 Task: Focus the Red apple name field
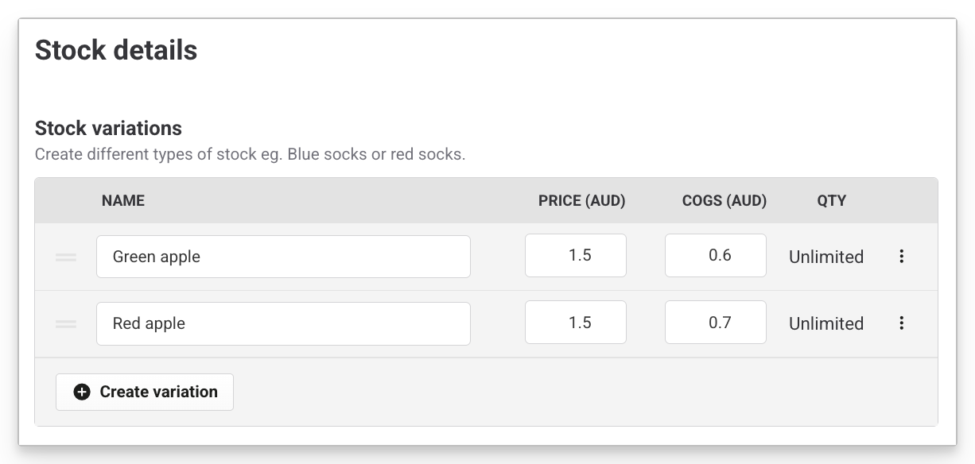coord(283,323)
